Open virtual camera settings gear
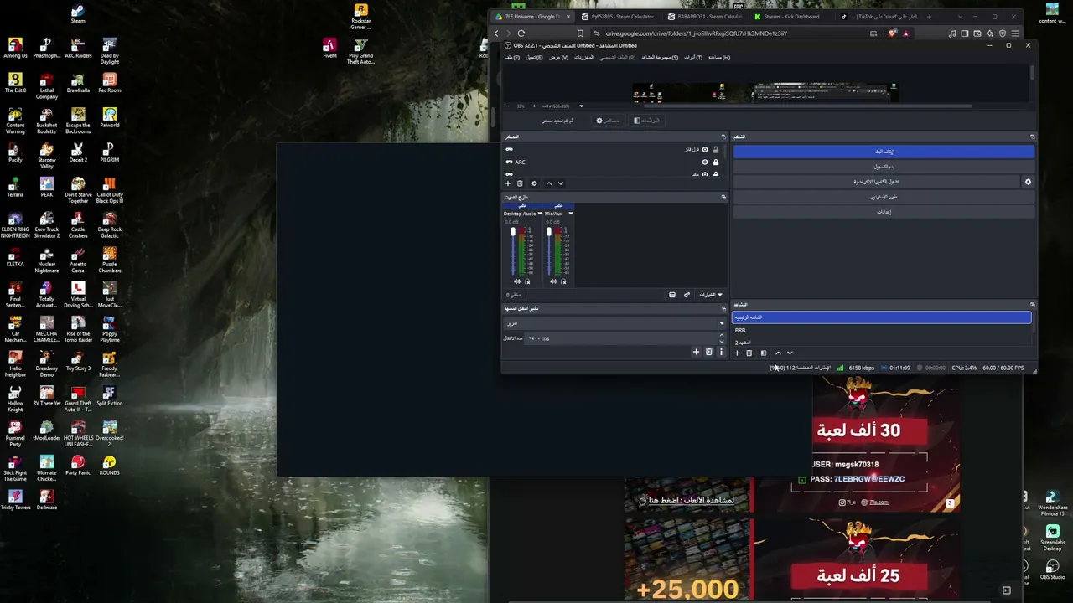 pos(1028,182)
